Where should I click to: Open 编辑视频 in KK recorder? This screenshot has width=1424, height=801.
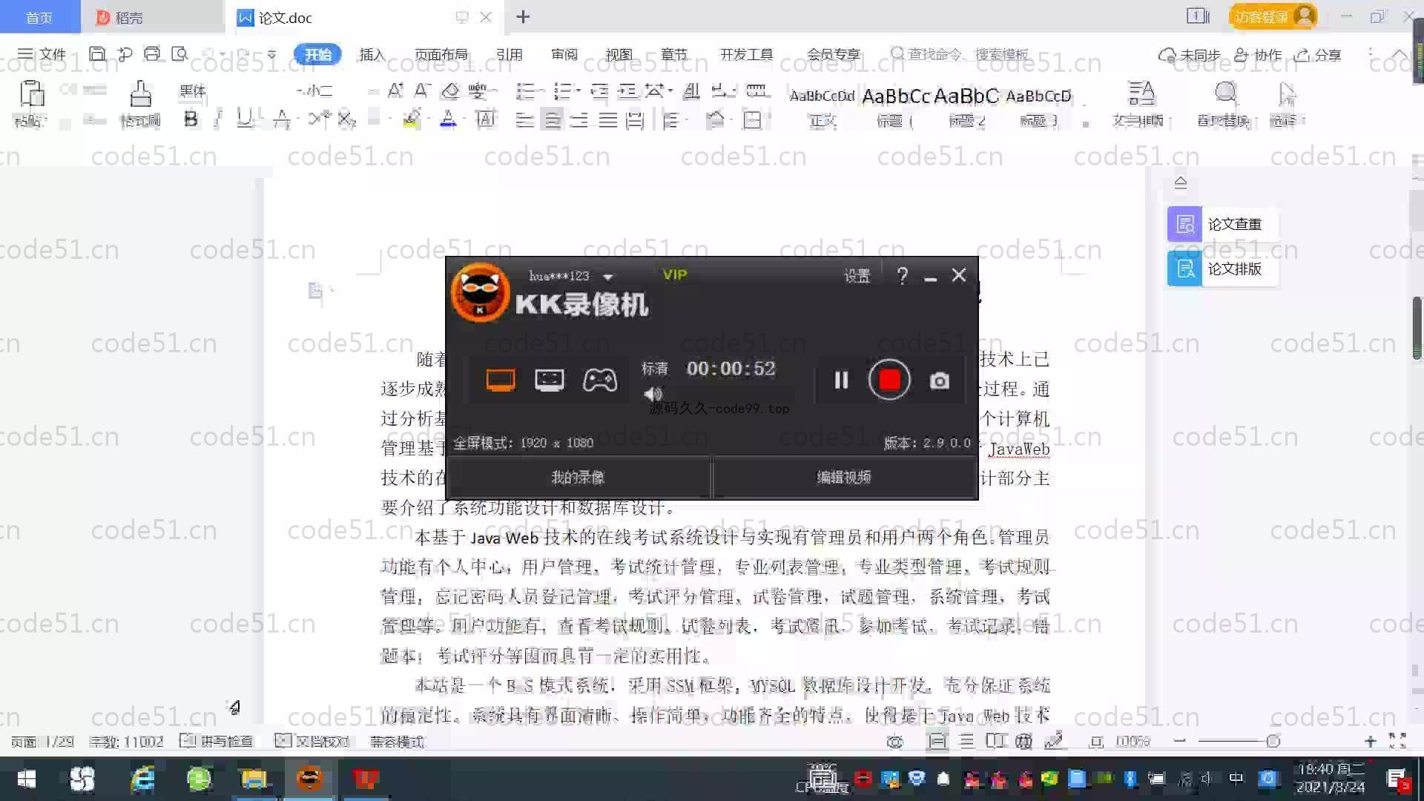click(844, 478)
